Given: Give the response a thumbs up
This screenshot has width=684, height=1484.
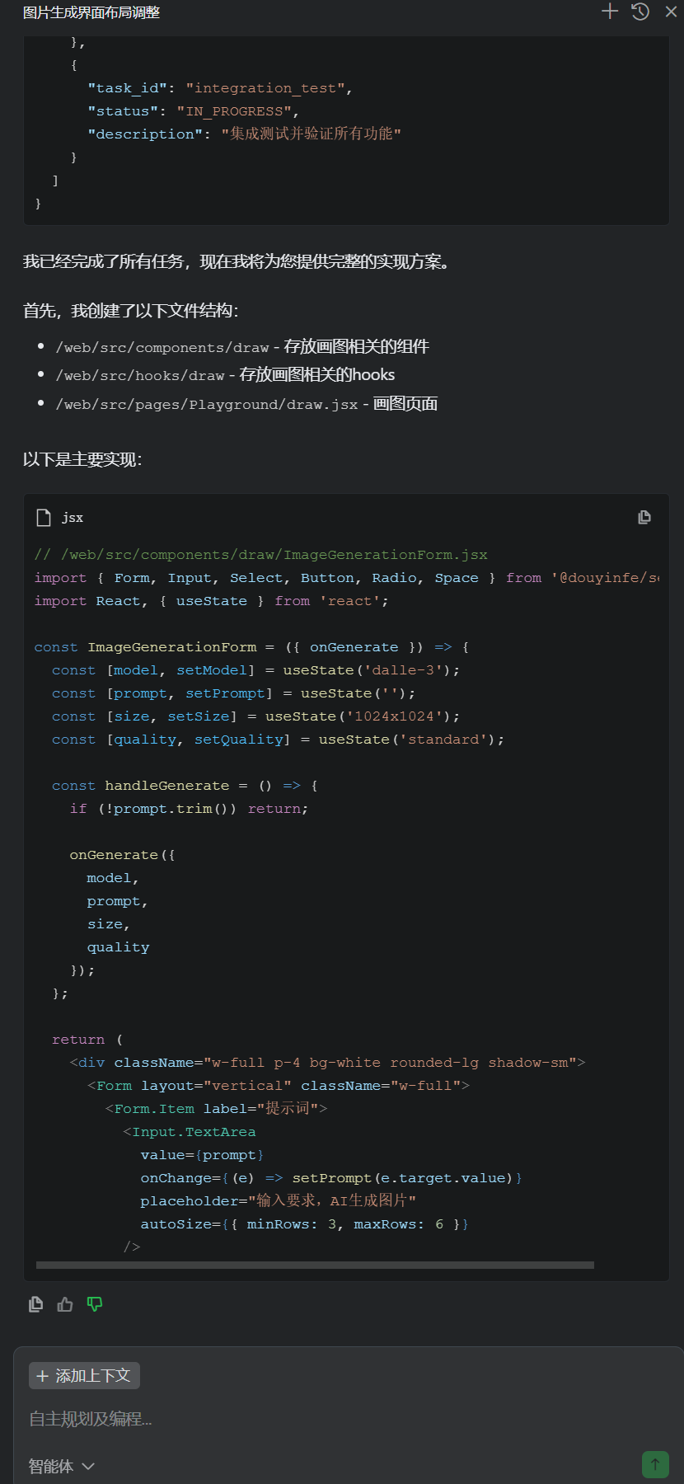Looking at the screenshot, I should pos(65,1304).
